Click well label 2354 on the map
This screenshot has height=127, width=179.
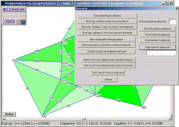click(65, 63)
